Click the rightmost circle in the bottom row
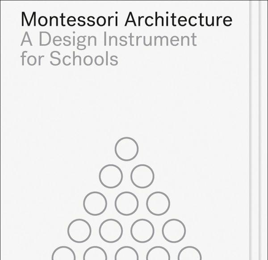The height and width of the screenshot is (260, 268). click(x=190, y=255)
